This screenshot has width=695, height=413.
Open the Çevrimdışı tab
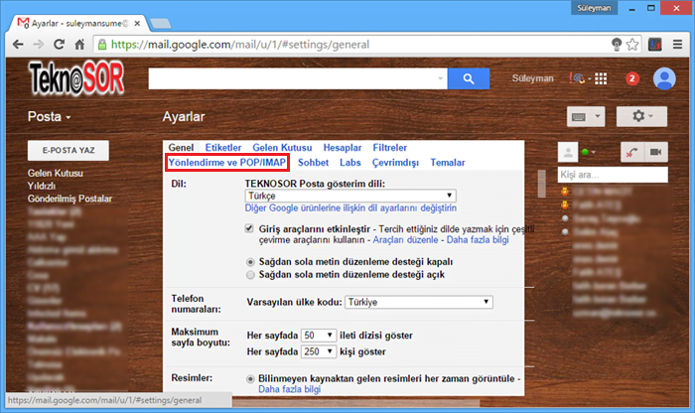click(395, 163)
